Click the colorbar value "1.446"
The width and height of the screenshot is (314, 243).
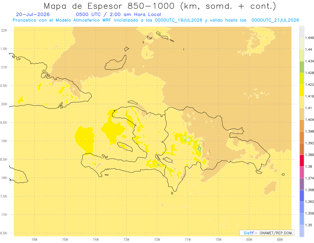click(x=309, y=38)
